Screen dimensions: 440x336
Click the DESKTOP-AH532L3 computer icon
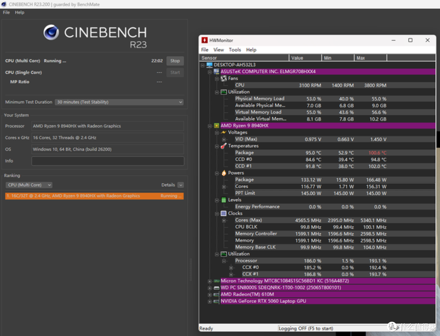coord(209,65)
